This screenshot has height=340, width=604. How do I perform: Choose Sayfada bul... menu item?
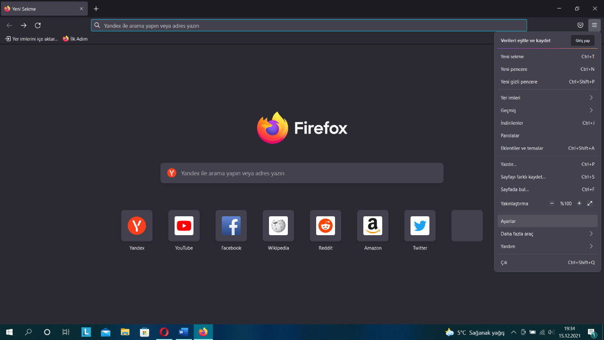547,189
